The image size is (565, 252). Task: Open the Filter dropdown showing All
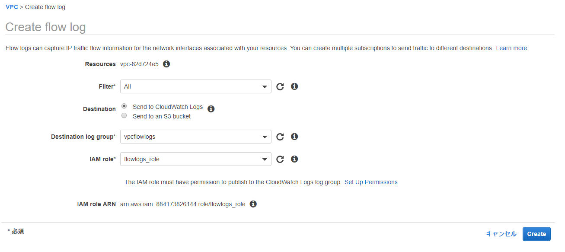point(195,86)
